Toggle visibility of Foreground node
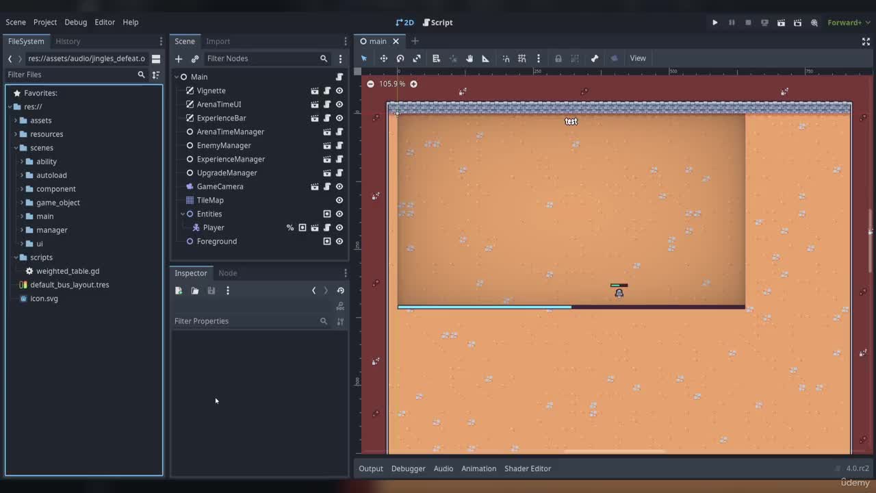The height and width of the screenshot is (493, 876). 339,241
